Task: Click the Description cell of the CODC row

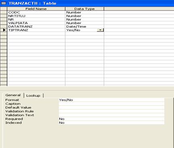Action: point(139,13)
